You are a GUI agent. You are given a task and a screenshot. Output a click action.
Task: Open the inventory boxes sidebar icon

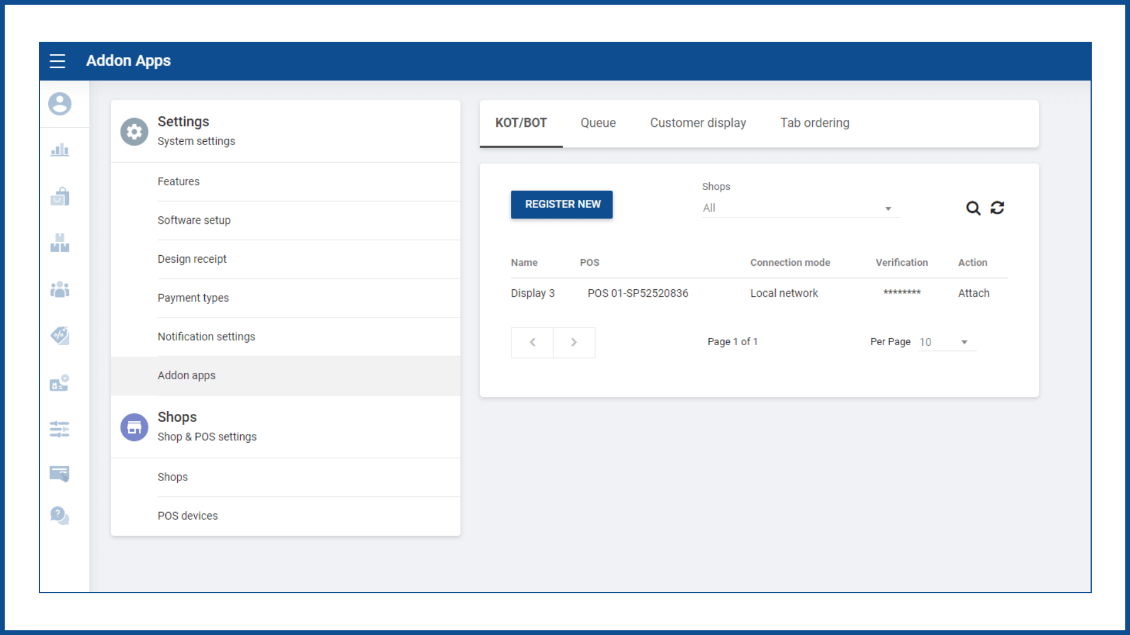click(x=59, y=243)
